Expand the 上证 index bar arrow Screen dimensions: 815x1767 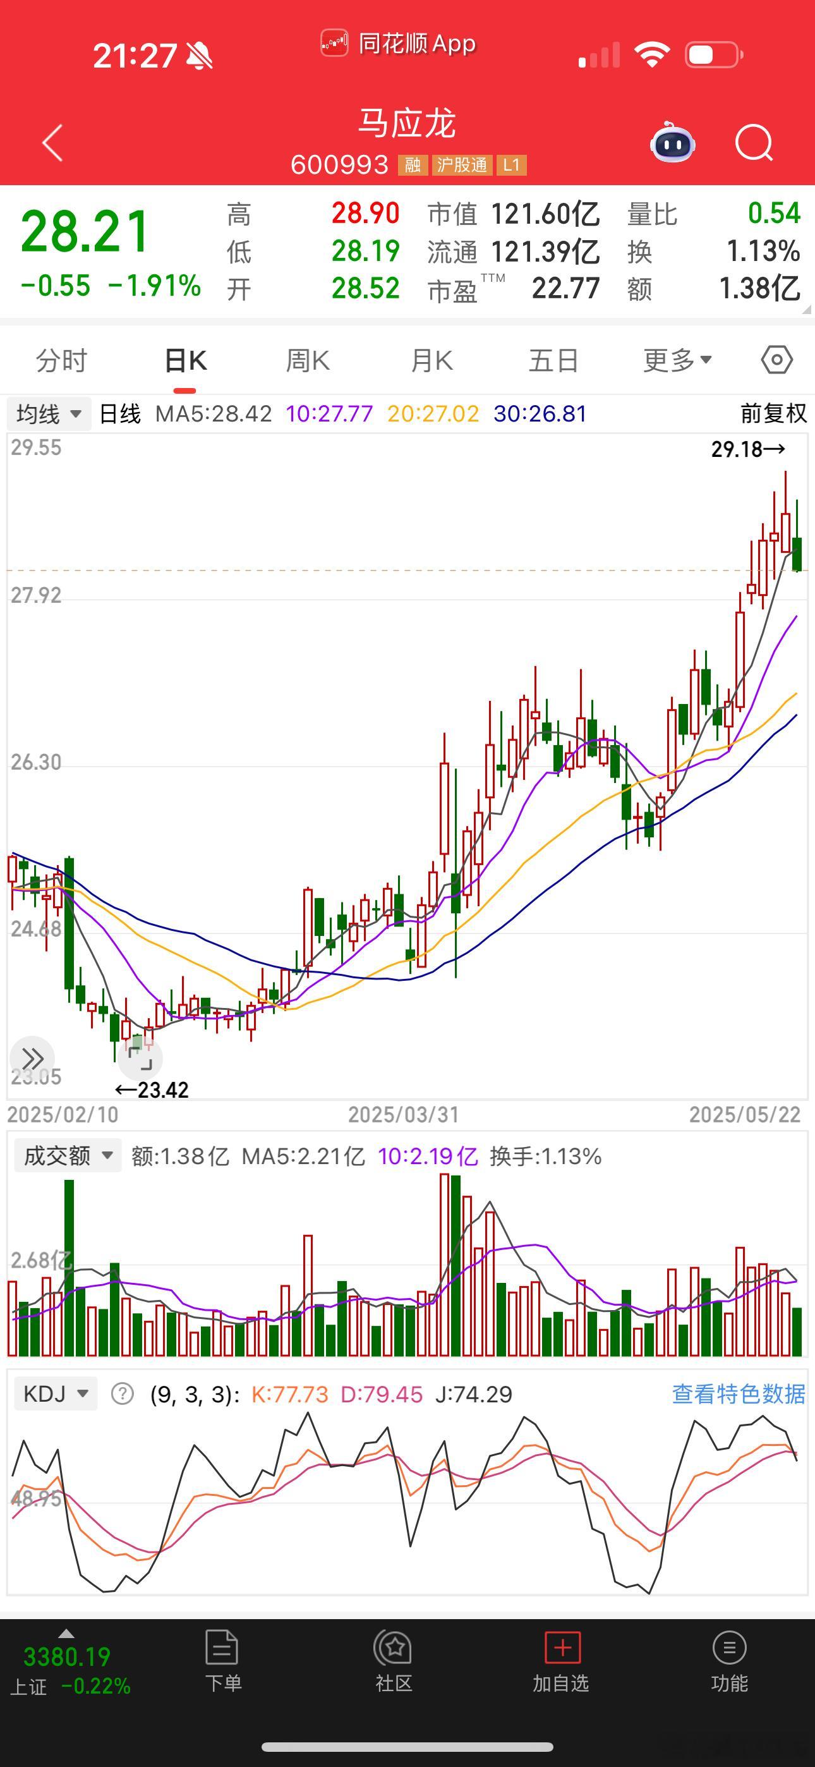[66, 1633]
